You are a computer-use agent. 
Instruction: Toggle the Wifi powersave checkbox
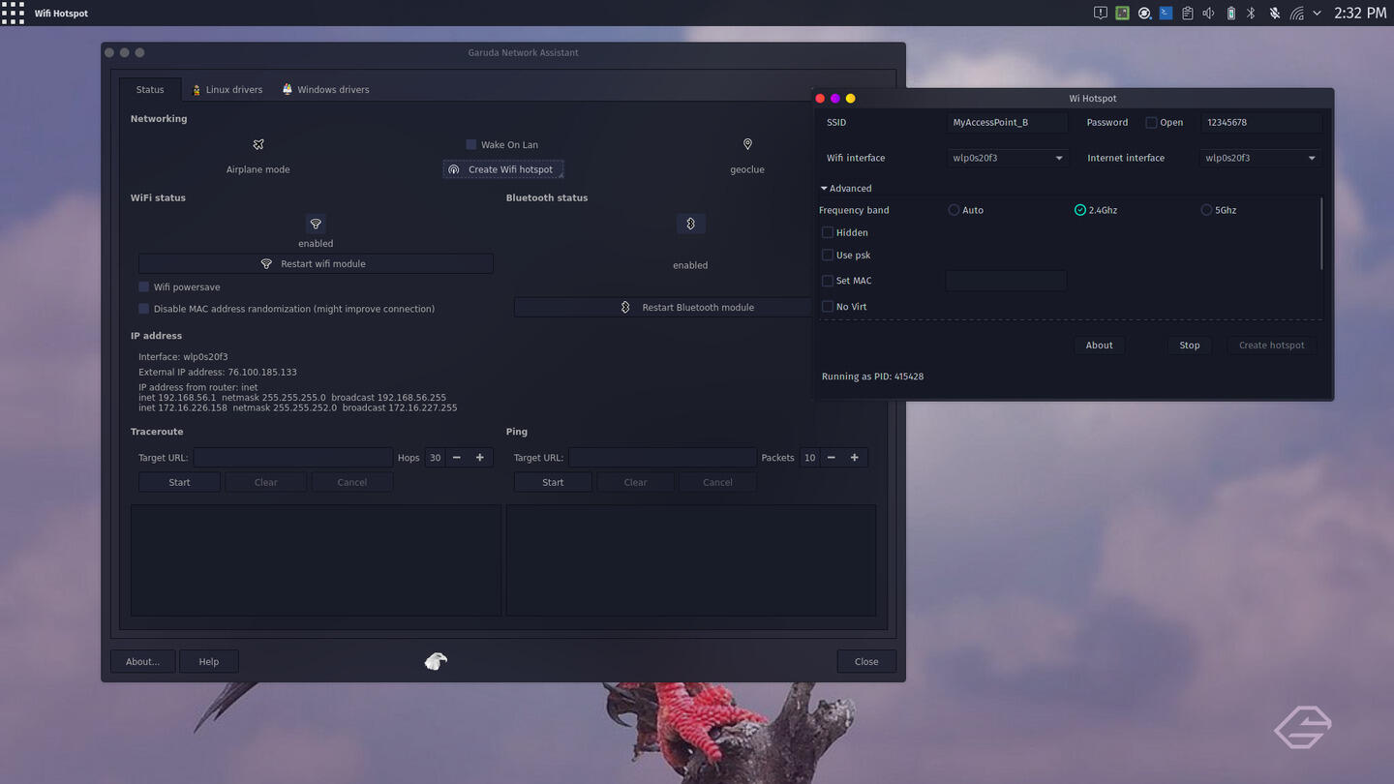[x=144, y=286]
